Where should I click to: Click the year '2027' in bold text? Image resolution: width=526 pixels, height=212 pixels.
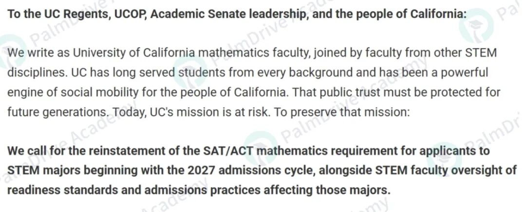coord(200,171)
